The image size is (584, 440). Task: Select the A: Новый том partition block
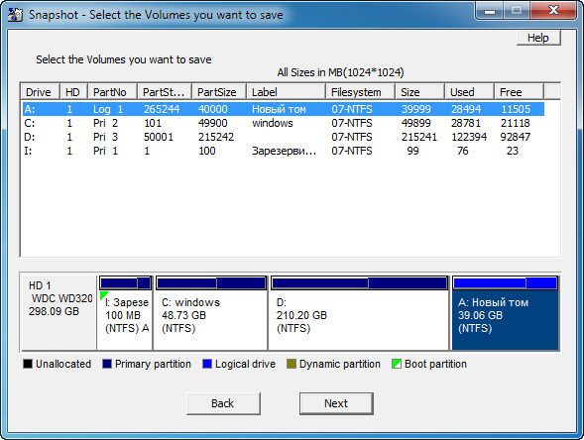[x=505, y=313]
